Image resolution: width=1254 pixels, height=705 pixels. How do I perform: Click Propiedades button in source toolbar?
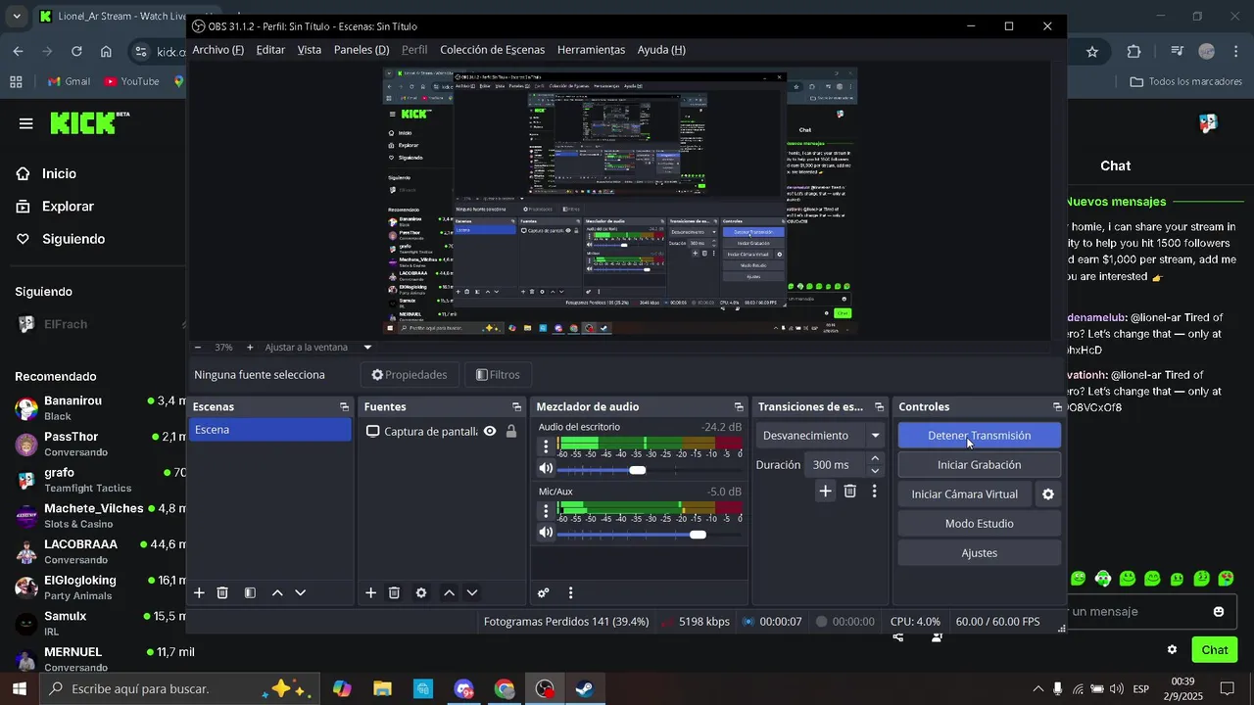coord(410,375)
